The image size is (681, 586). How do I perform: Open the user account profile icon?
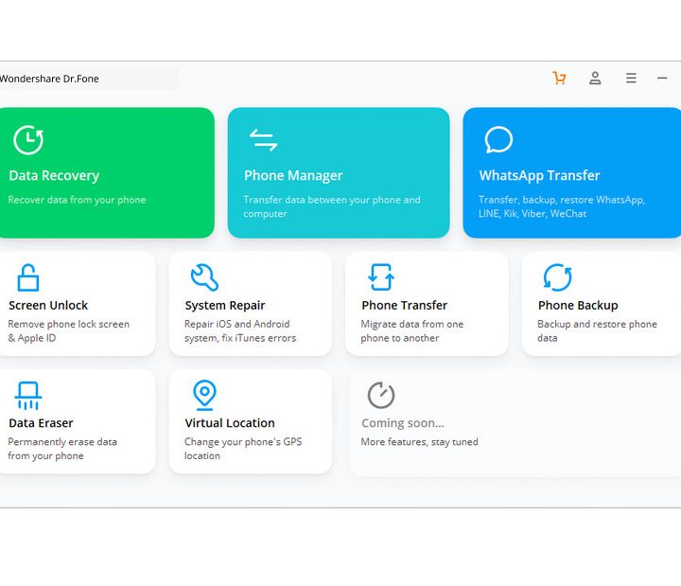tap(595, 79)
